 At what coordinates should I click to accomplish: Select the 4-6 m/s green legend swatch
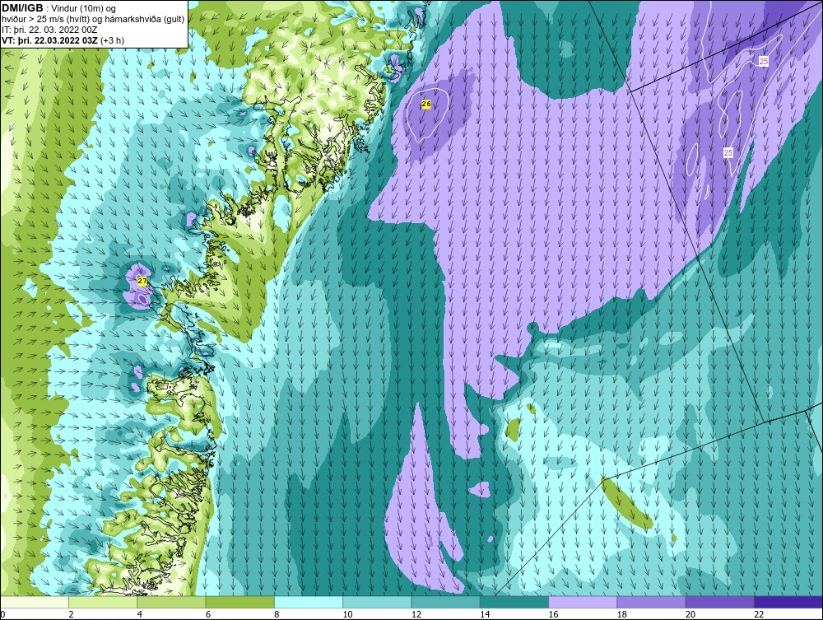[172, 602]
